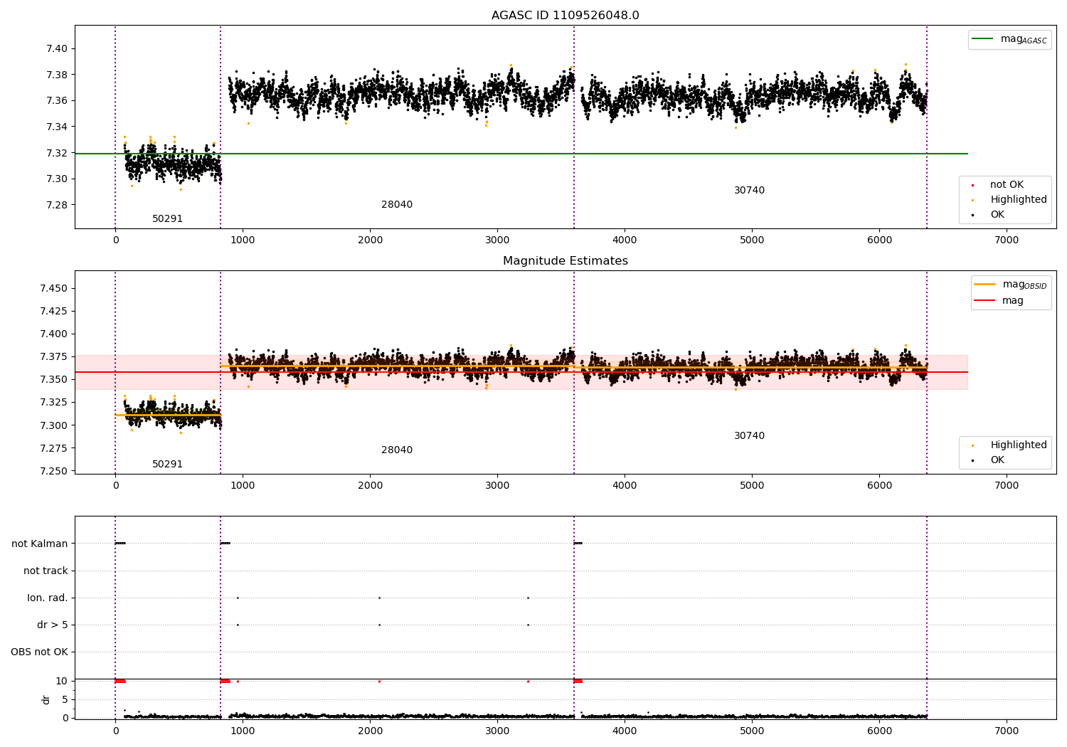
Task: Click 'not OK' entry in top legend
Action: point(1007,185)
